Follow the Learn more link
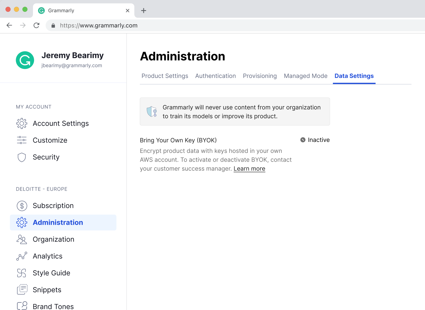The width and height of the screenshot is (425, 310). (x=249, y=169)
